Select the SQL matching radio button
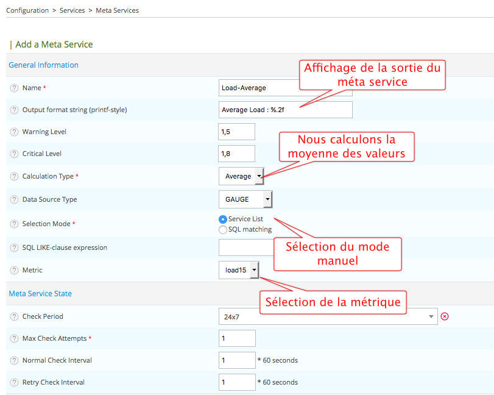The image size is (494, 395). pyautogui.click(x=223, y=230)
